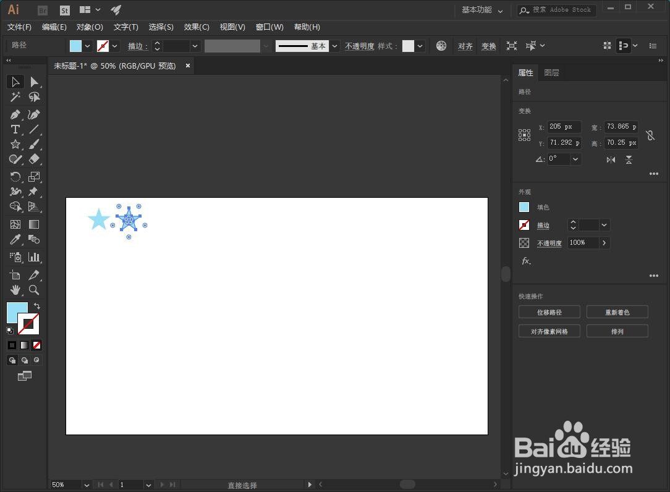
Task: Switch to the 图层 panel tab
Action: tap(551, 73)
